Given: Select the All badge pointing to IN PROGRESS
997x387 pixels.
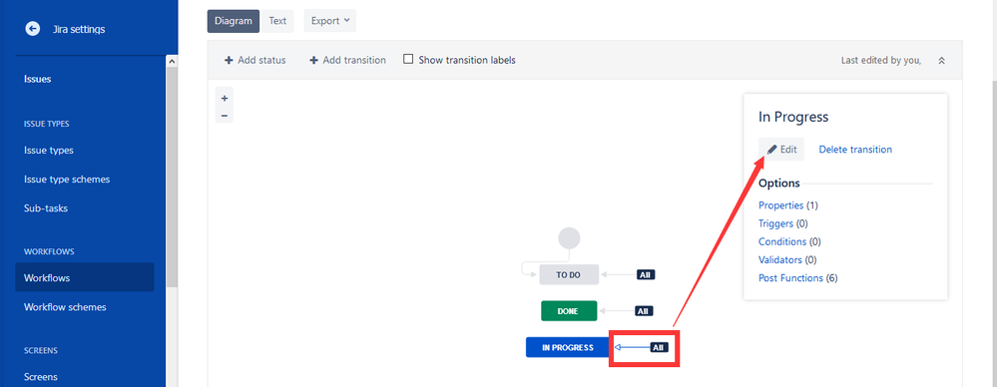Looking at the screenshot, I should coord(660,347).
